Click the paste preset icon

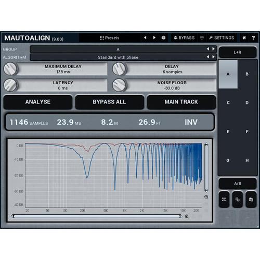coord(251,200)
